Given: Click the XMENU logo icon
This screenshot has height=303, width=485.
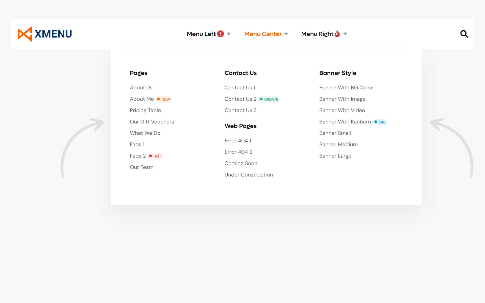Looking at the screenshot, I should tap(25, 34).
